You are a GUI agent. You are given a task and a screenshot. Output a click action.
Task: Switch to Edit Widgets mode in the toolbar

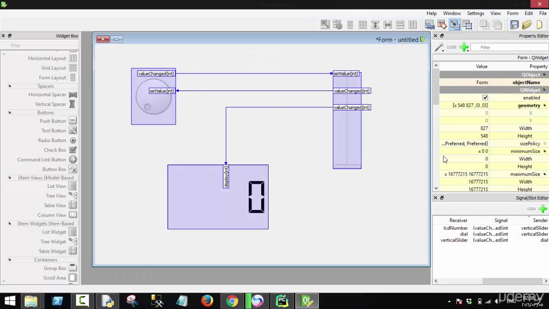[x=467, y=24]
